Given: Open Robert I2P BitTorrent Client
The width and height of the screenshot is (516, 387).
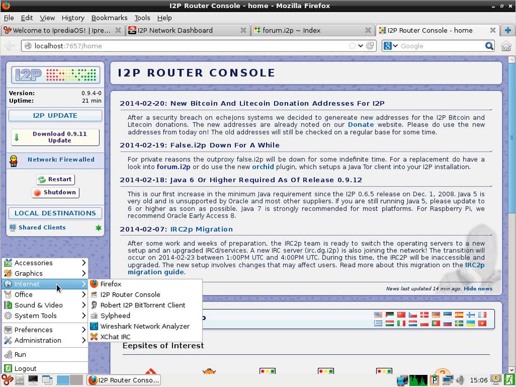Looking at the screenshot, I should click(x=145, y=305).
